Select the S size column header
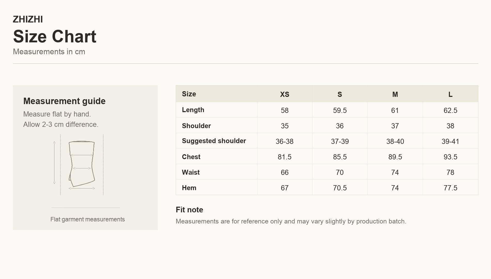The width and height of the screenshot is (491, 279). point(340,94)
